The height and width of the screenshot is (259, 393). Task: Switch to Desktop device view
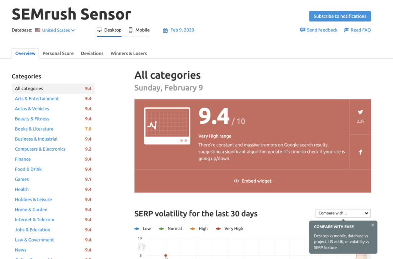point(109,30)
